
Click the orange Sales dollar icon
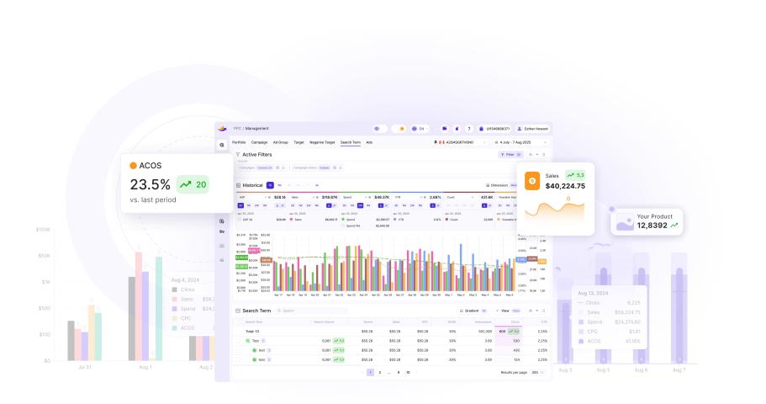pyautogui.click(x=532, y=181)
